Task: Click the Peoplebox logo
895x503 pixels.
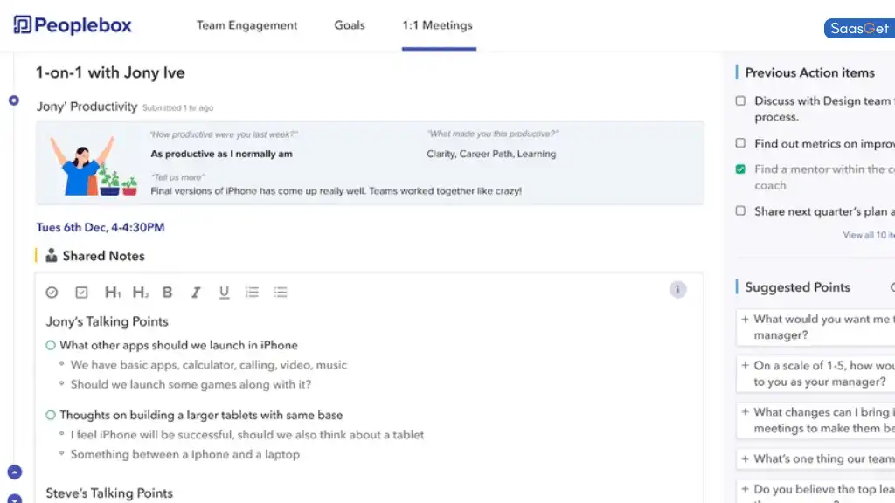Action: coord(73,25)
